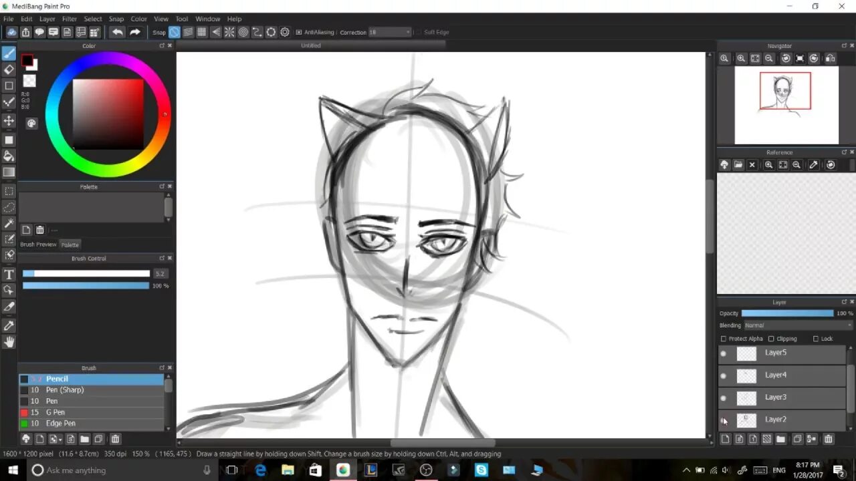Click the Undo arrow in the toolbar

pyautogui.click(x=118, y=32)
